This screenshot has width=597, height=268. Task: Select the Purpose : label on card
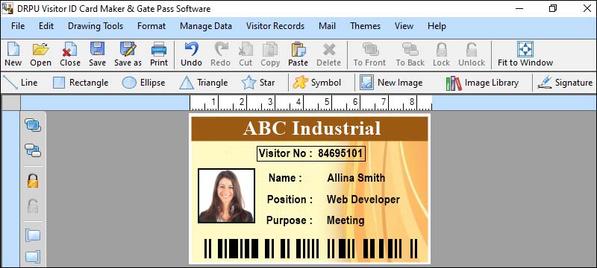point(289,220)
